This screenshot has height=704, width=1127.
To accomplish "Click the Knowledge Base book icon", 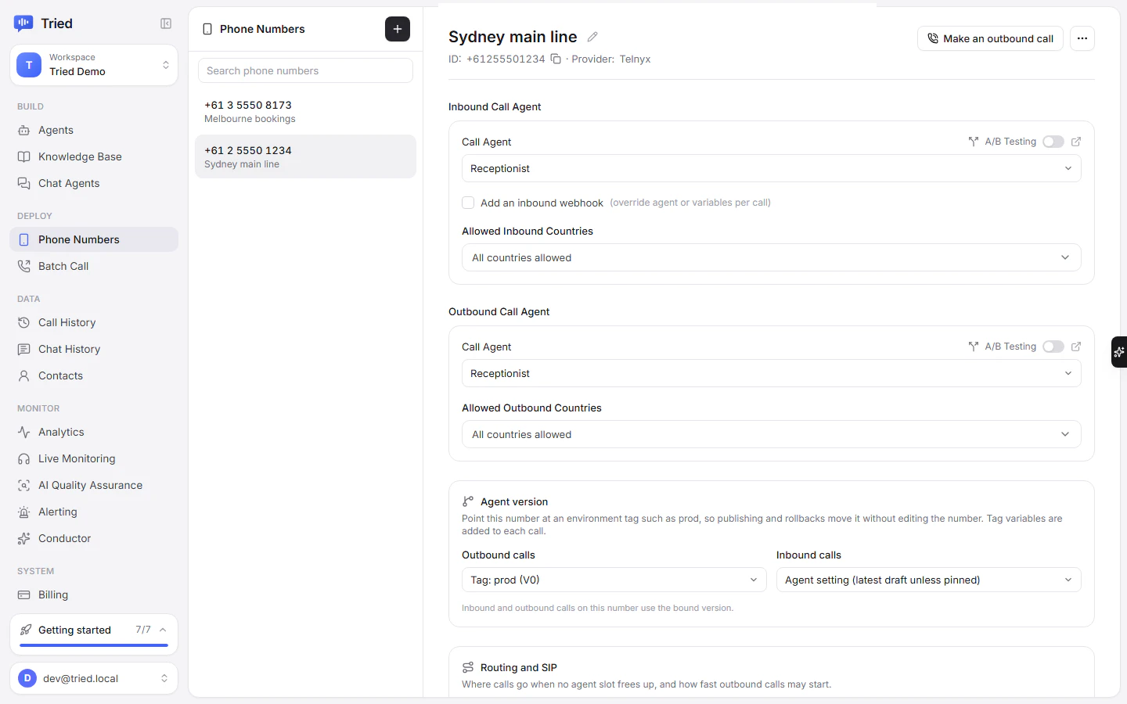I will (24, 156).
